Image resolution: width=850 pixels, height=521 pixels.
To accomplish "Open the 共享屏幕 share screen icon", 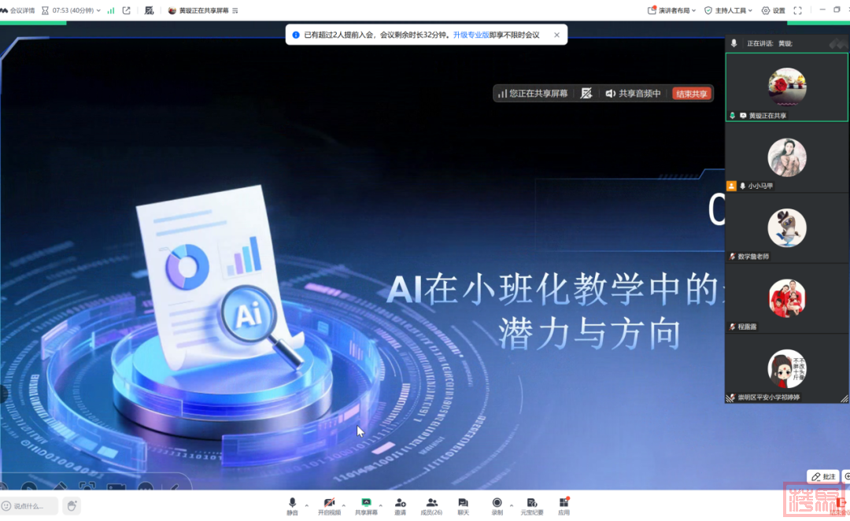I will click(x=366, y=504).
